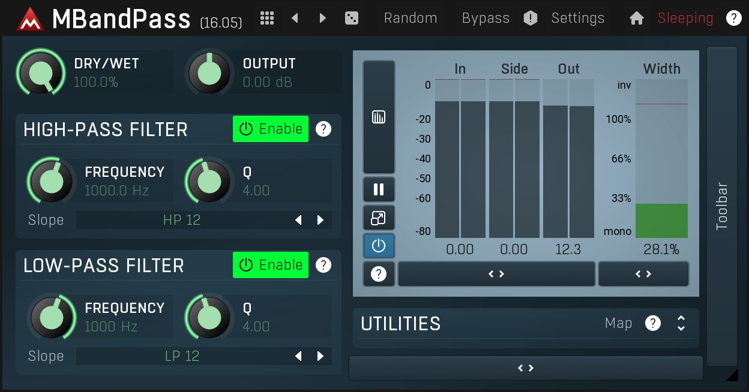Click the Output 0.00 dB value

coord(268,82)
